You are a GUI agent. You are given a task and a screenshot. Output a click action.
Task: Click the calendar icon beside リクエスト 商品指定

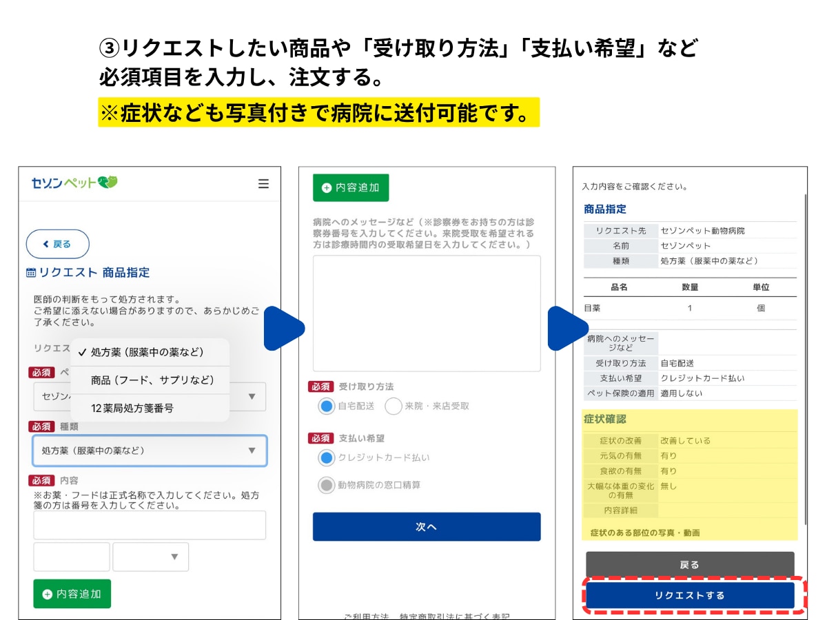point(31,273)
